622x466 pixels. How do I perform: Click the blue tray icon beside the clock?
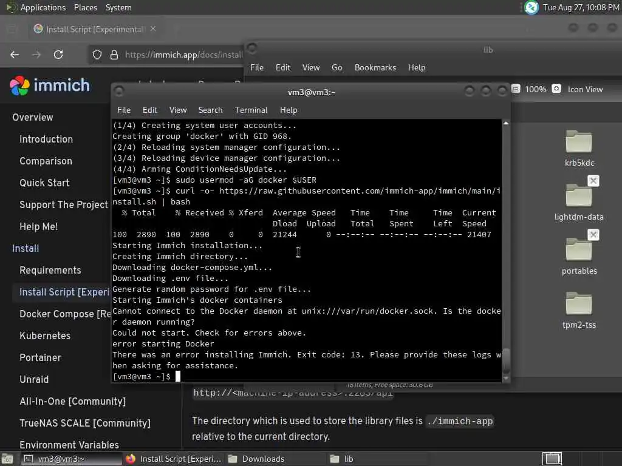(x=531, y=7)
